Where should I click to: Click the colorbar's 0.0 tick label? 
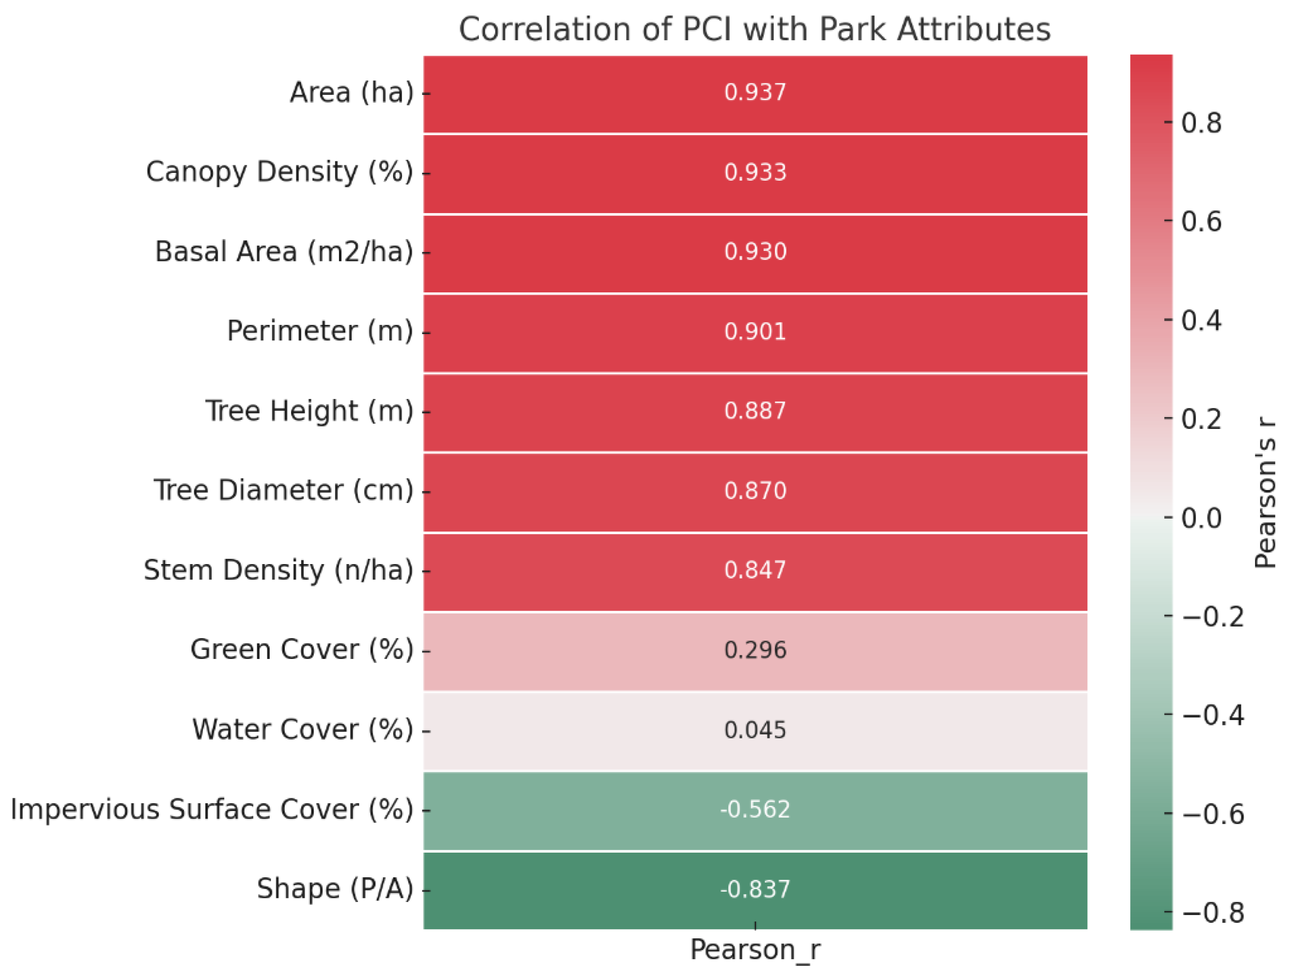point(1201,518)
